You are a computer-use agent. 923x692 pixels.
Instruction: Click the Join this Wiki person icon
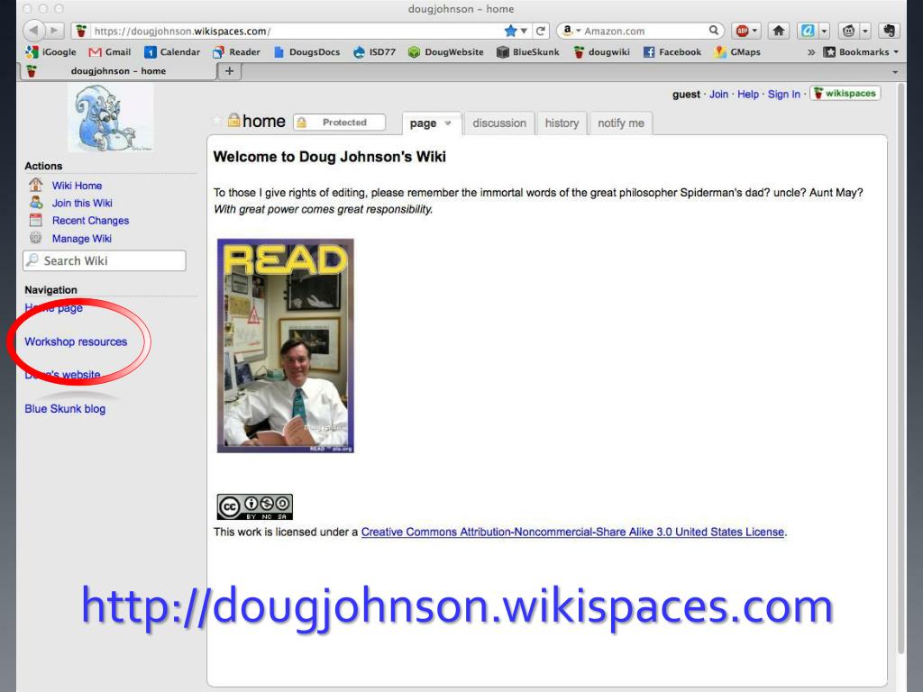[35, 203]
